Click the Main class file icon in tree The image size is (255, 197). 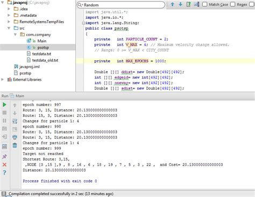29,41
